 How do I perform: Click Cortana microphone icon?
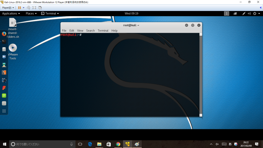(x=71, y=144)
